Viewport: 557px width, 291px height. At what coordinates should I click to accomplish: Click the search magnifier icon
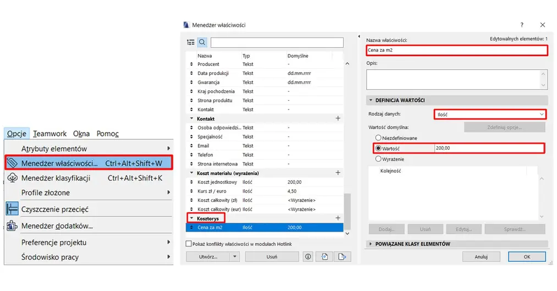click(202, 42)
